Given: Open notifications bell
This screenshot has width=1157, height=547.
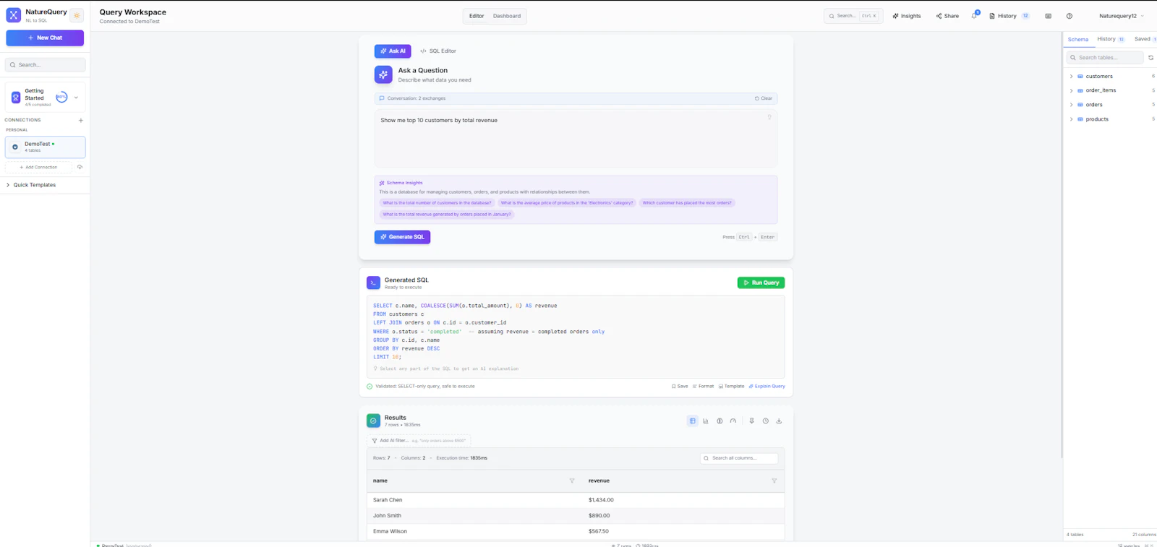Looking at the screenshot, I should [x=974, y=15].
